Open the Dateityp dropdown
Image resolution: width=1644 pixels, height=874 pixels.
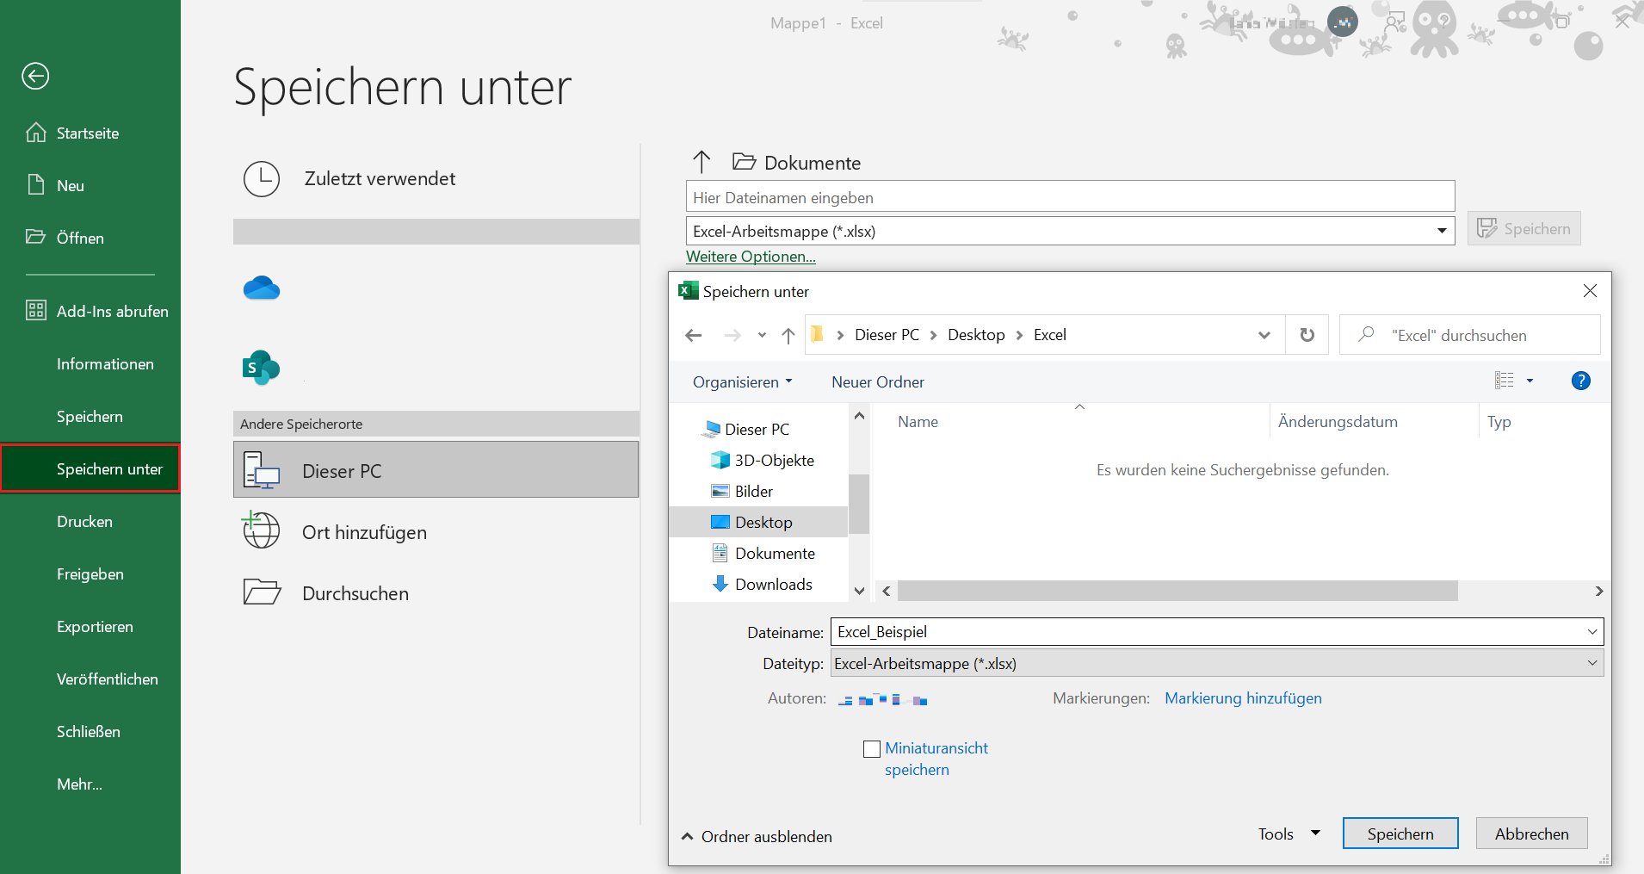point(1216,663)
